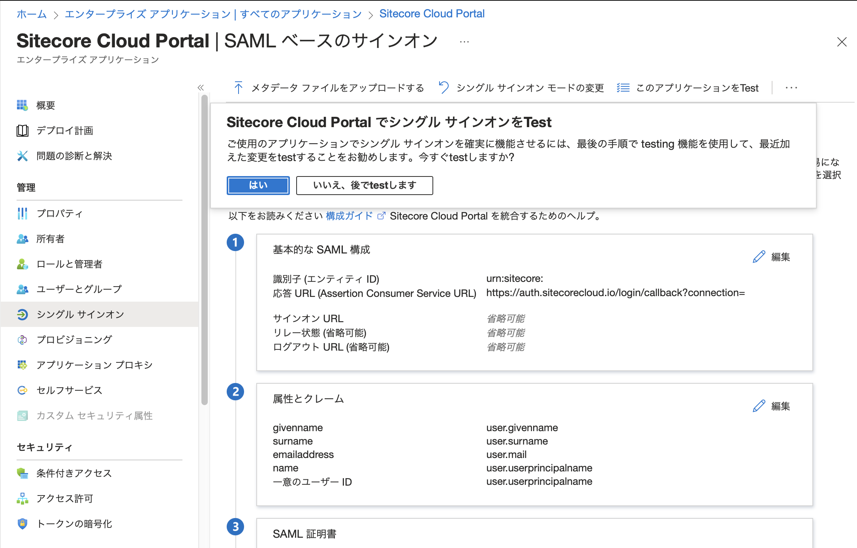The height and width of the screenshot is (548, 857).
Task: Click the upload arrow icon for metadata file
Action: (238, 88)
